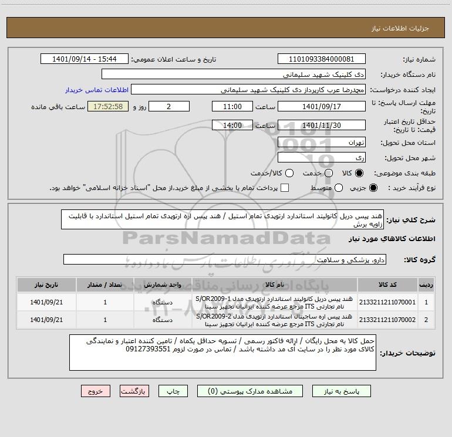Click the buyer notes text area
The width and height of the screenshot is (452, 437).
pyautogui.click(x=222, y=353)
